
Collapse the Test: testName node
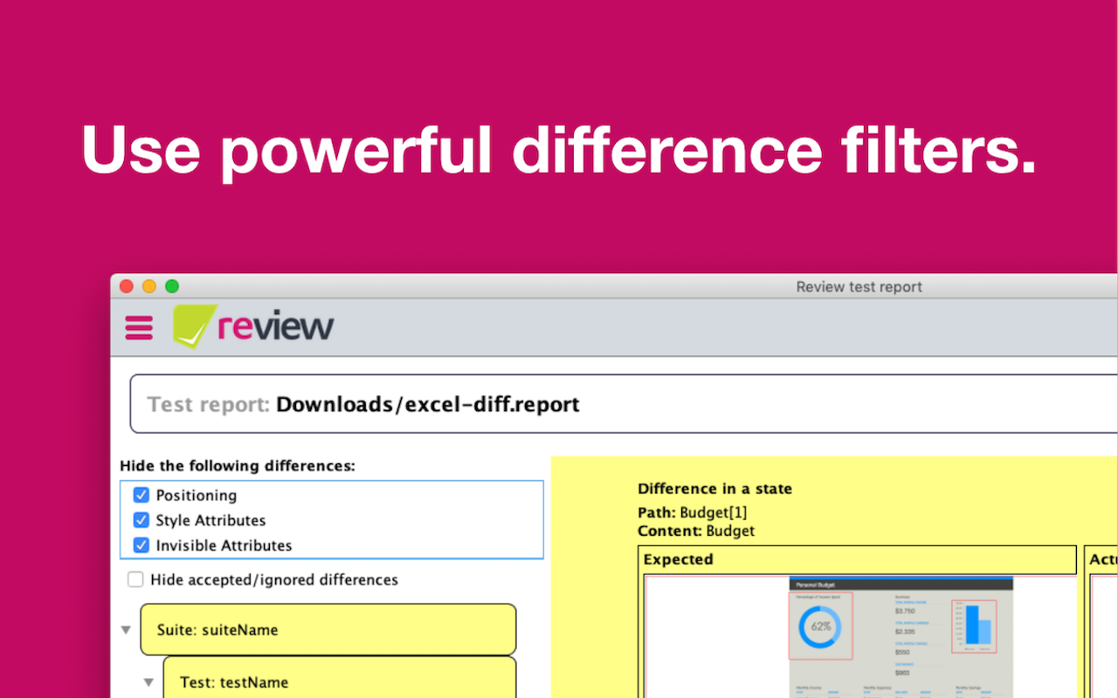(x=150, y=682)
